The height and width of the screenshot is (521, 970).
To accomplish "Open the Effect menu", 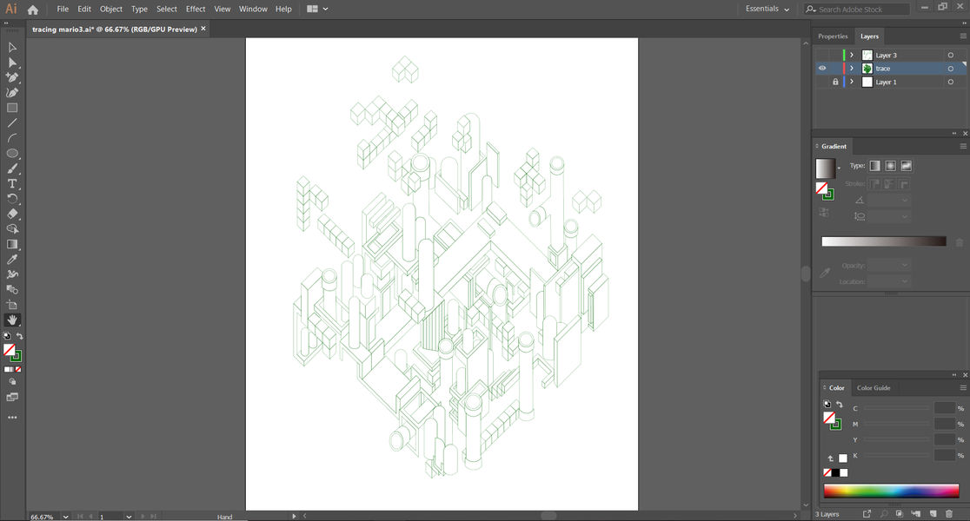I will (196, 10).
